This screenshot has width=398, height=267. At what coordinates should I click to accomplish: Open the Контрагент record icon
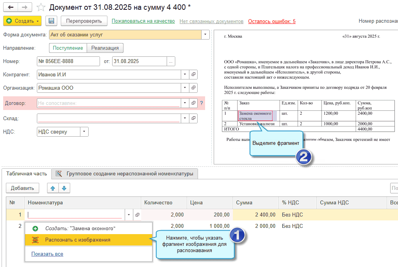[193, 74]
